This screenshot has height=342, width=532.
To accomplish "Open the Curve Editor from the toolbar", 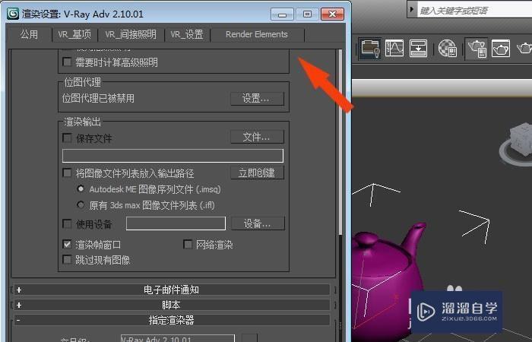I will (394, 48).
